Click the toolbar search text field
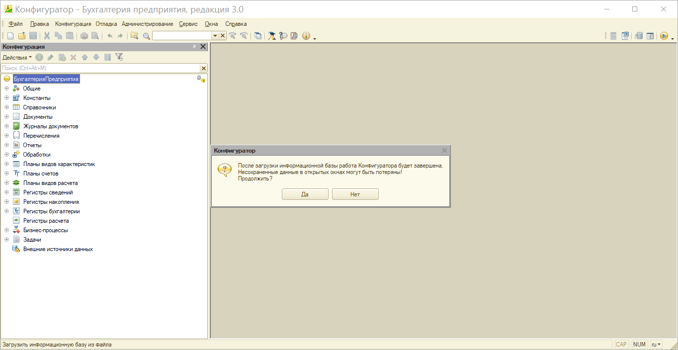Screen dimensions: 678x350 182,36
